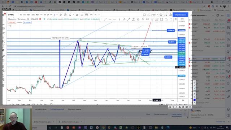Select the layout rectangle icon
Image resolution: width=231 pixels, height=130 pixels.
[x=144, y=15]
